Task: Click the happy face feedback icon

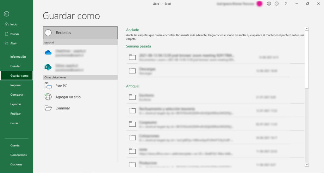Action: tap(269, 3)
